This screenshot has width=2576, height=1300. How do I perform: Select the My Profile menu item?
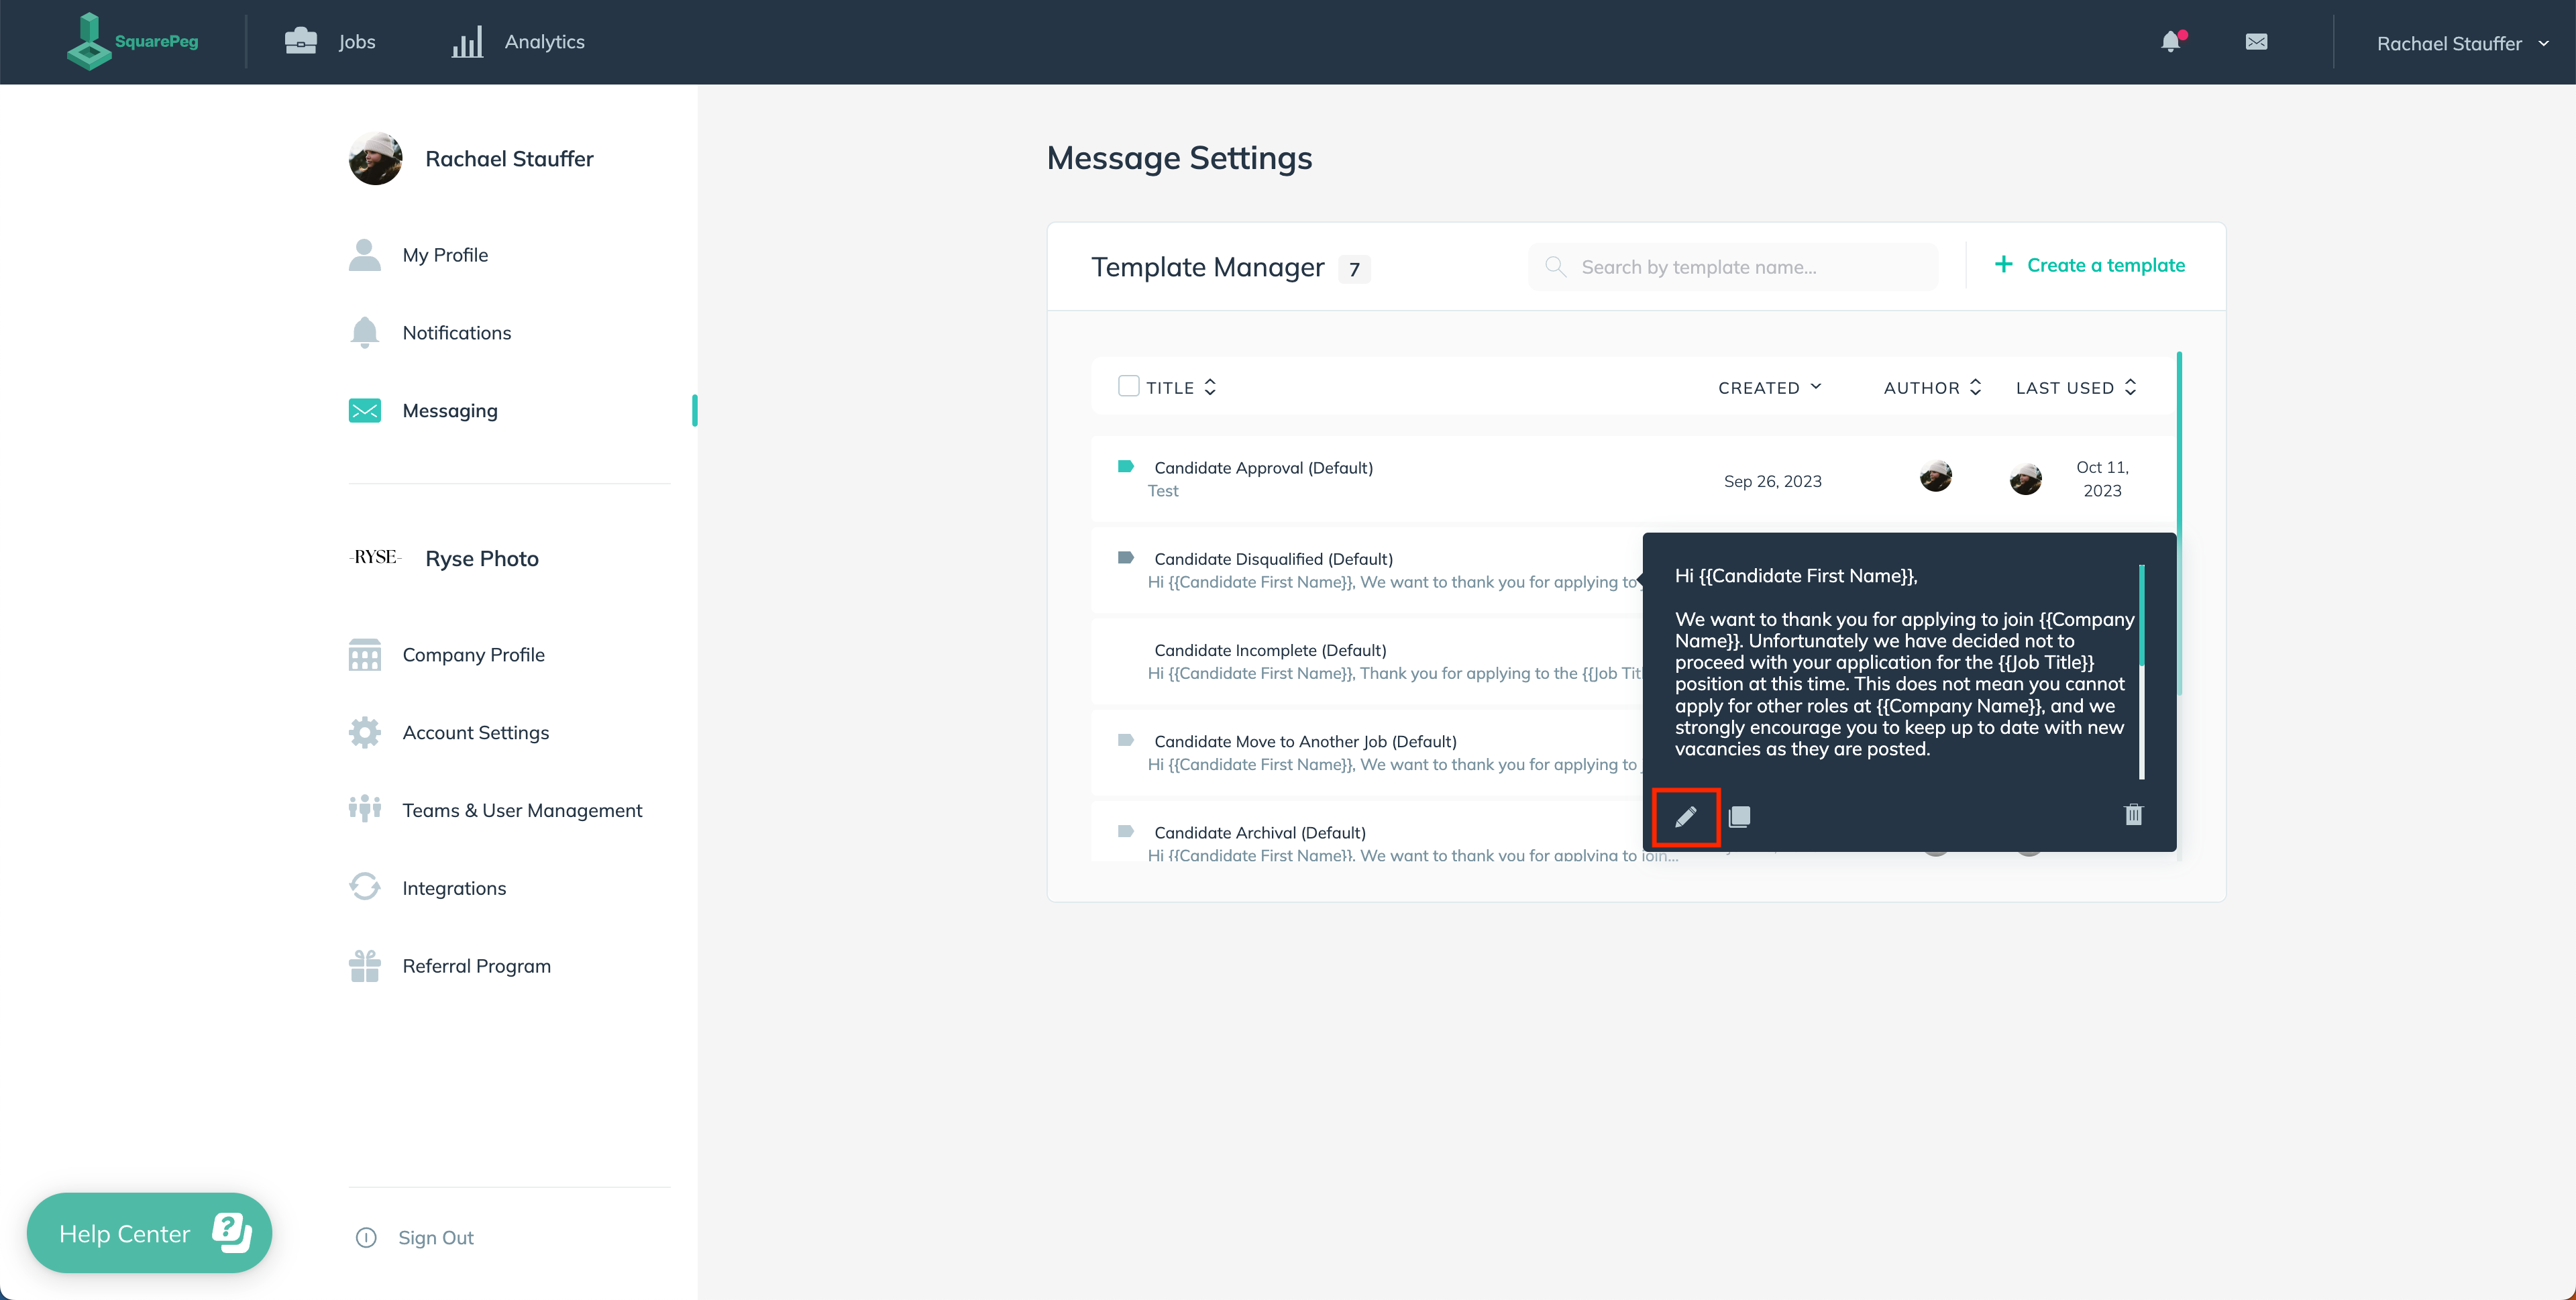[444, 254]
